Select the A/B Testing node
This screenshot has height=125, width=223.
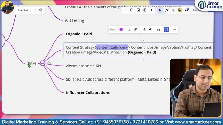pyautogui.click(x=74, y=20)
